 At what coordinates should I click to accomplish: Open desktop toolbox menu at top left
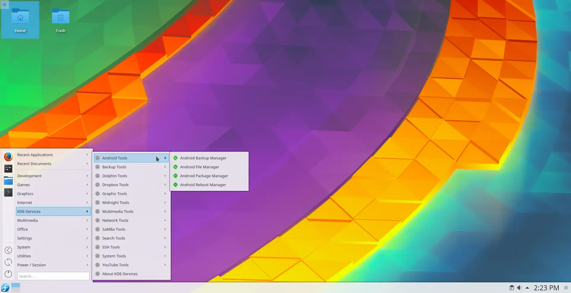pyautogui.click(x=4, y=4)
